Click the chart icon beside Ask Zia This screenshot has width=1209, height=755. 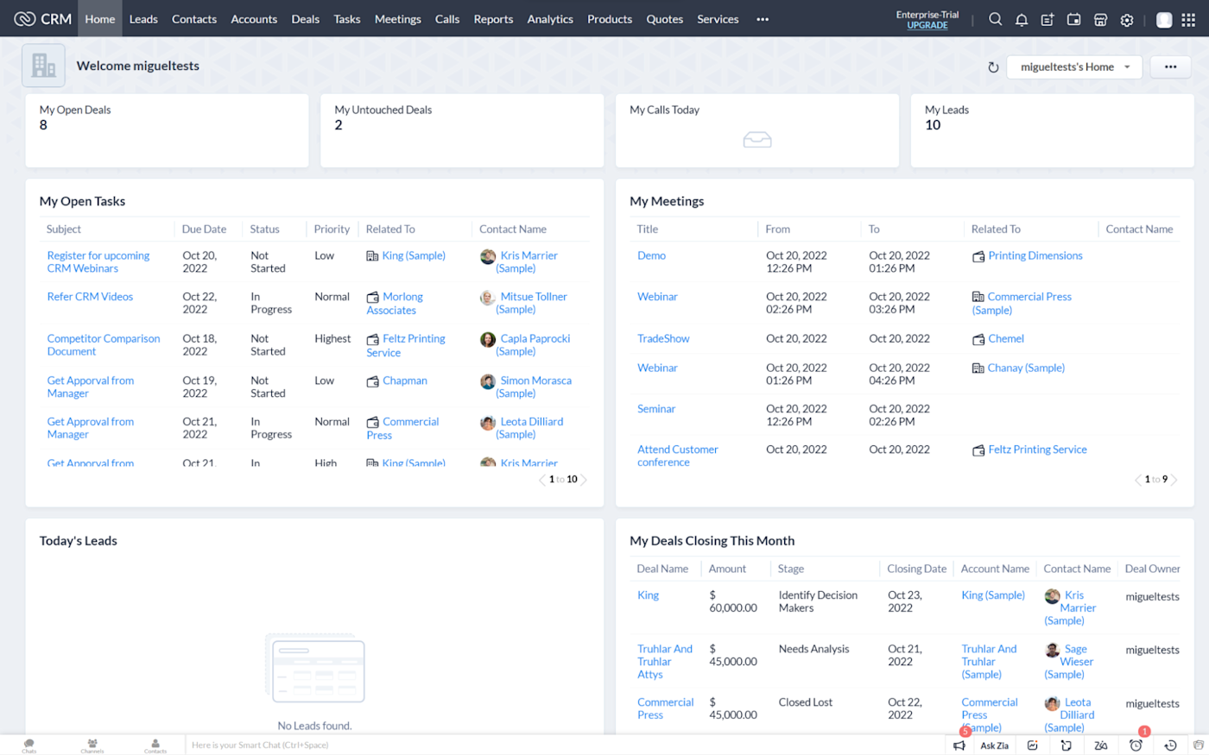tap(1033, 746)
